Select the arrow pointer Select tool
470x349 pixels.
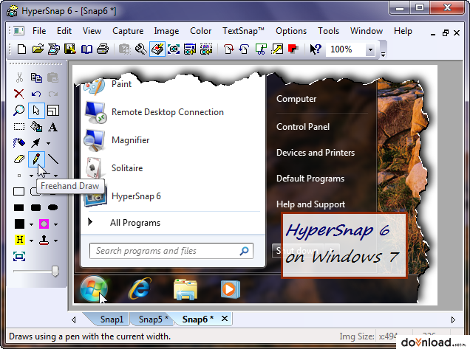click(x=36, y=110)
